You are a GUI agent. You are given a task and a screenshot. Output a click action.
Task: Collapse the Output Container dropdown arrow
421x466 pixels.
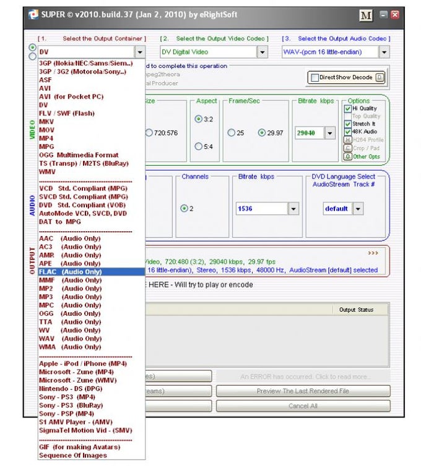(x=140, y=52)
